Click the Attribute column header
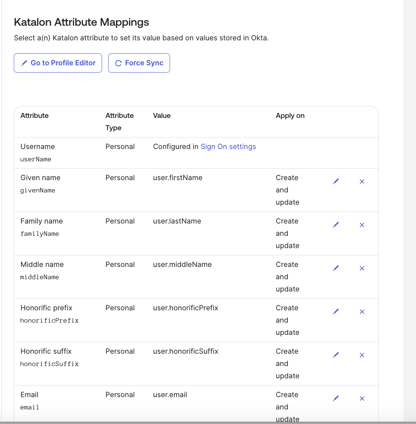Screen dimensions: 416x424 coord(35,116)
